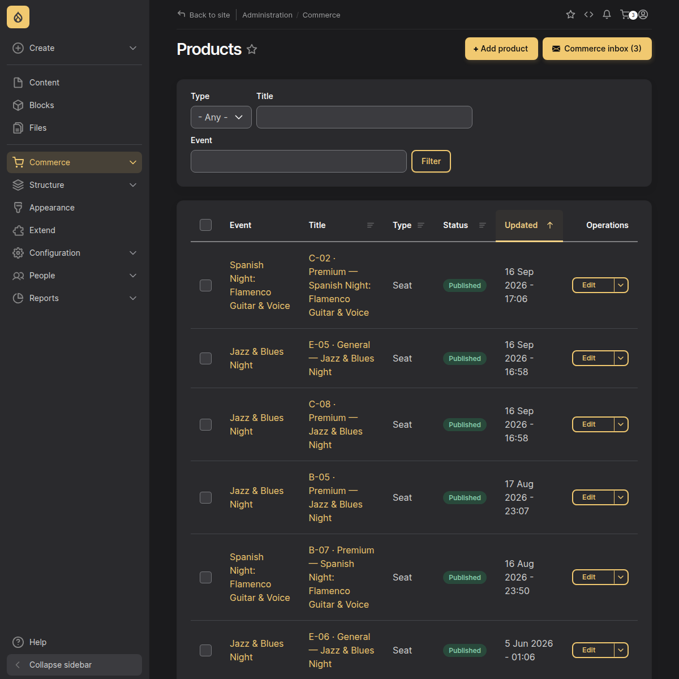Apply the Filter button

click(x=431, y=161)
